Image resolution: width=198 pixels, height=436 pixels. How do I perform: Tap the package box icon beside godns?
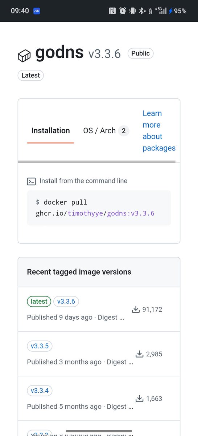(25, 56)
